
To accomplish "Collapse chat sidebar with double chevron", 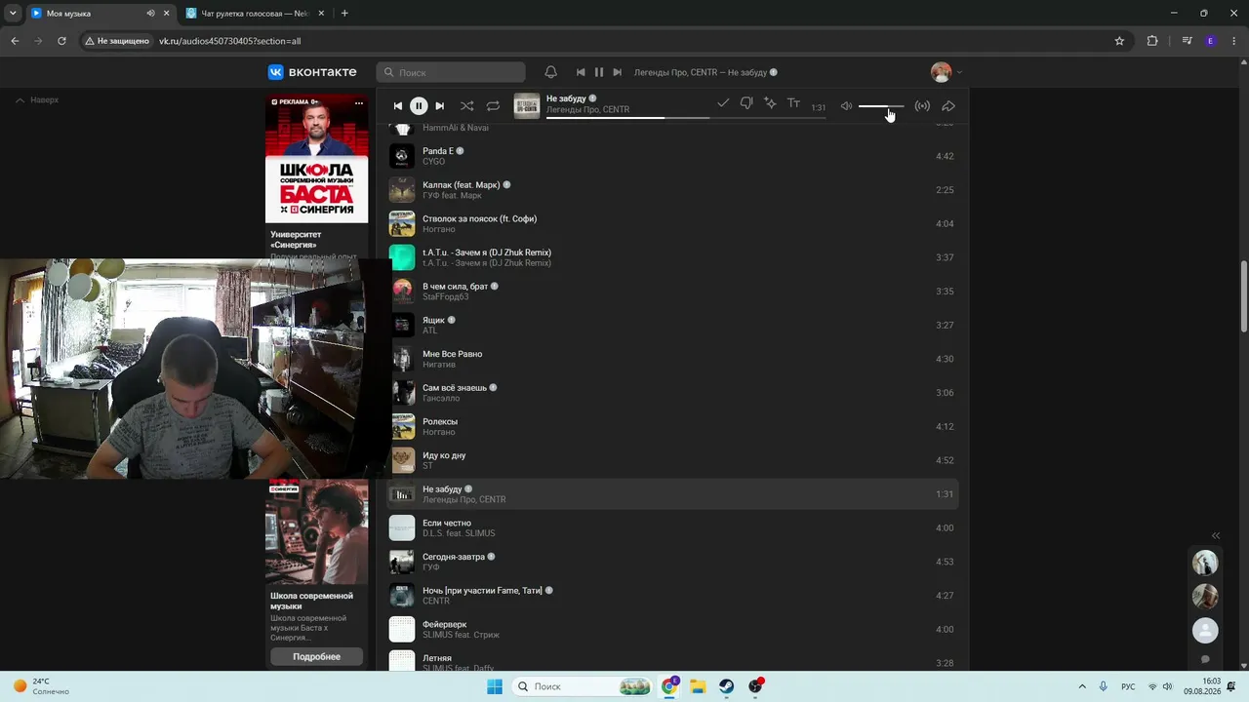I will click(1216, 535).
